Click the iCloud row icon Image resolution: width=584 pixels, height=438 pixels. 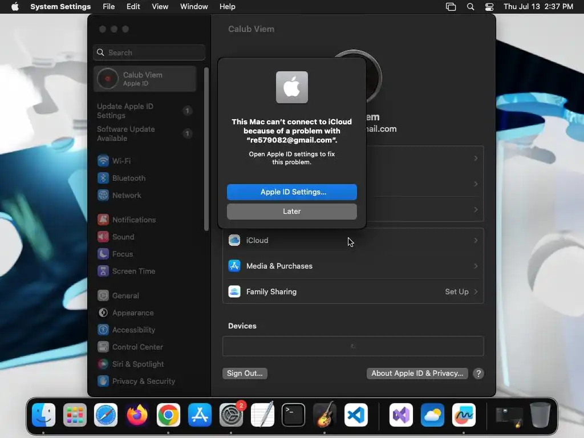pyautogui.click(x=234, y=240)
